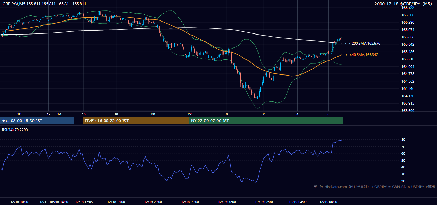Click price axis value 165.210
The image size is (437, 205).
tap(408, 59)
